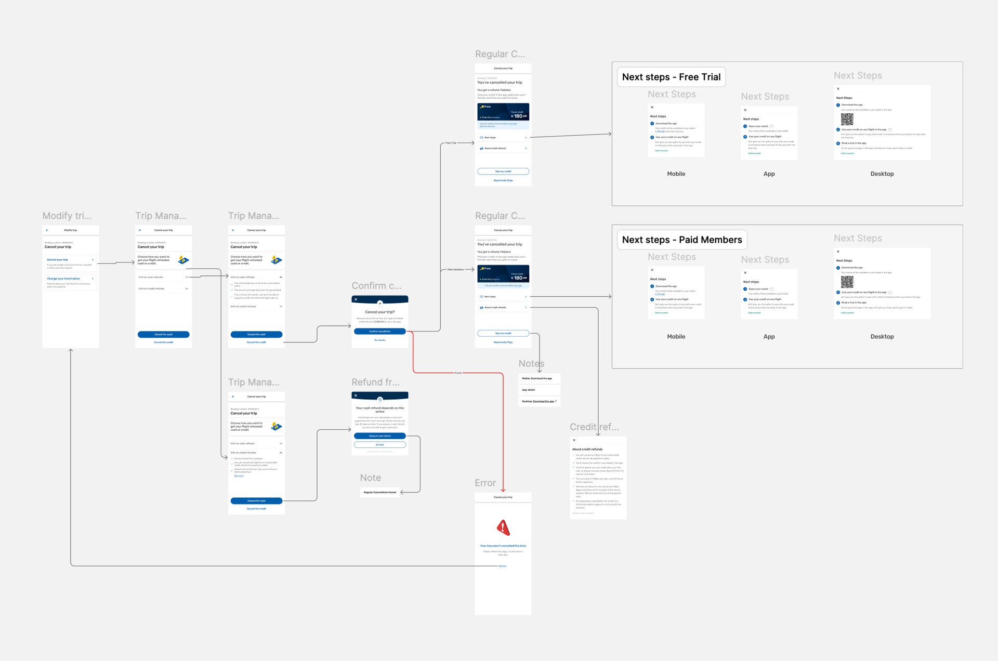
Task: Click the 'Refresh' link on Error screen
Action: [x=503, y=566]
